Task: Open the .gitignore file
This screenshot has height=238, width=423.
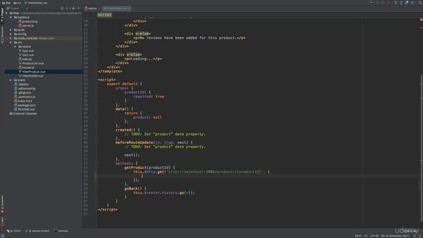Action: 22,93
